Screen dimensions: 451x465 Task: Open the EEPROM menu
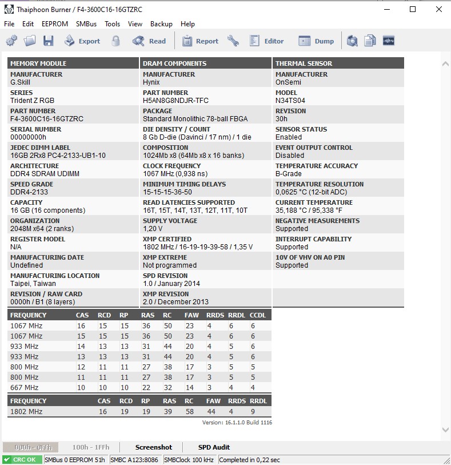[55, 24]
